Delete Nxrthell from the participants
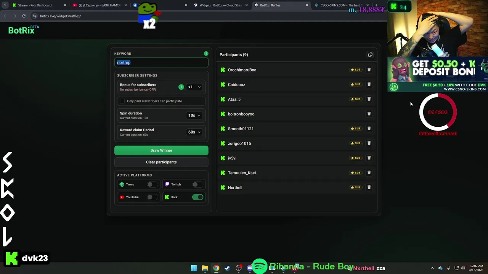This screenshot has height=274, width=488. pyautogui.click(x=369, y=187)
